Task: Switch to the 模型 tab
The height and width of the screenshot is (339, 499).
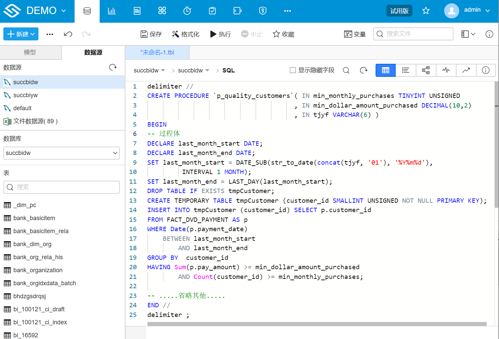Action: click(x=30, y=52)
